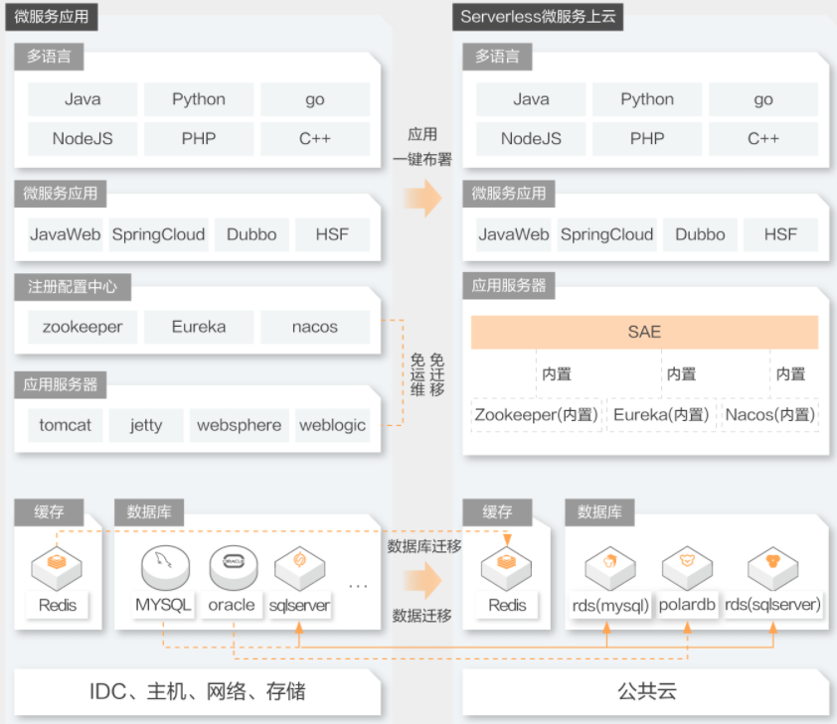Click the 一键布署 text
This screenshot has width=837, height=724.
click(422, 160)
